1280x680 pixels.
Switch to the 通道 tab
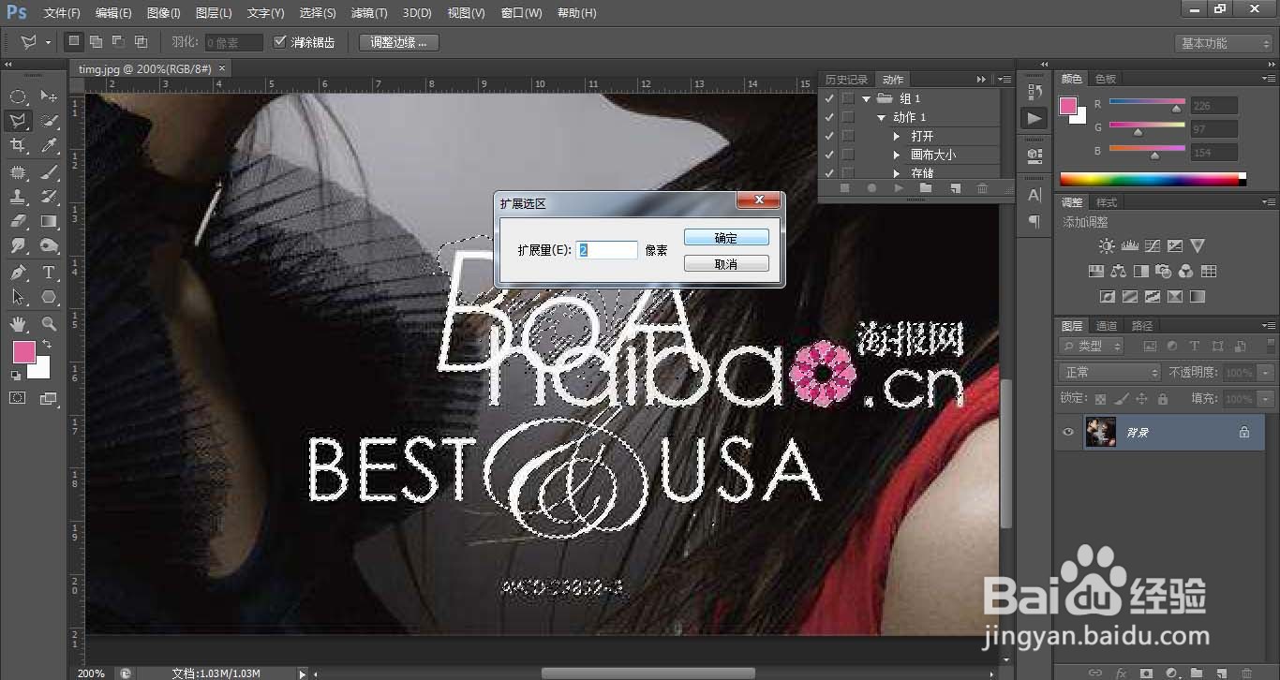(1107, 325)
